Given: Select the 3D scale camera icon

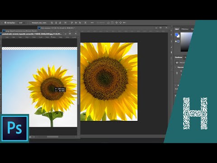Looking at the screenshot, I should (x=125, y=23).
